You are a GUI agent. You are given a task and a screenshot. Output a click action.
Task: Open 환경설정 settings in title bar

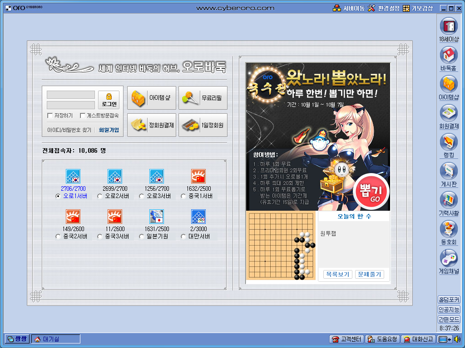click(x=384, y=8)
